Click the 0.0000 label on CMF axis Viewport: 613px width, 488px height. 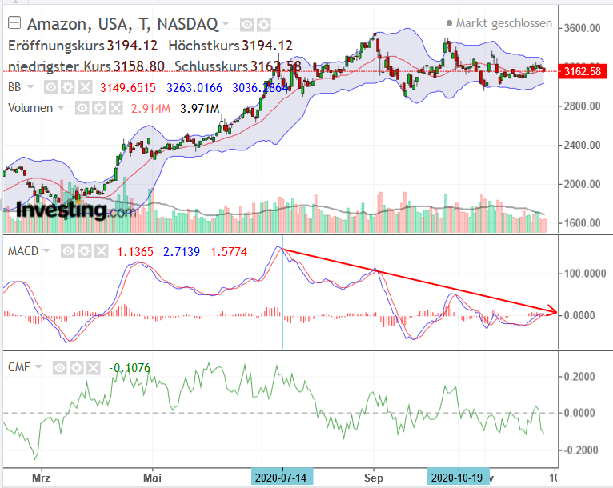579,413
